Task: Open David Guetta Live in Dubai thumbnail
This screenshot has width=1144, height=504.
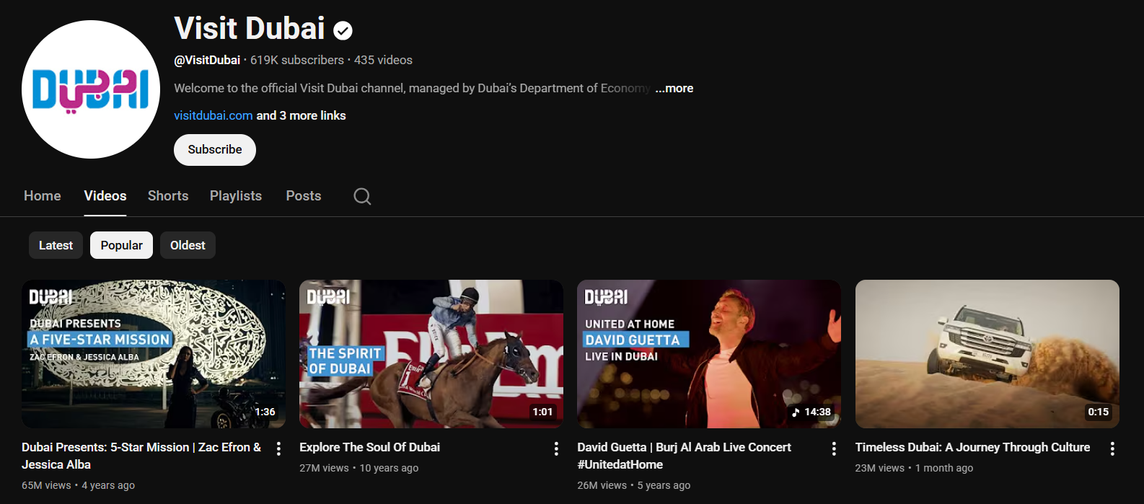Action: coord(709,354)
